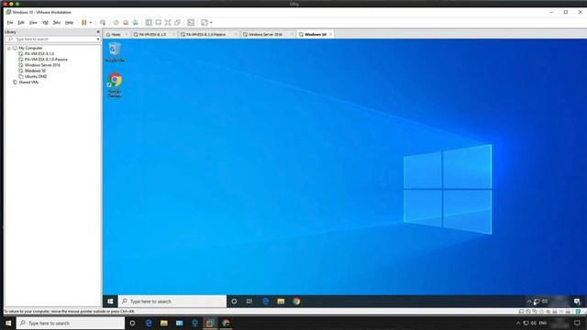
Task: Click the guest VM taskbar search box
Action: pyautogui.click(x=172, y=302)
